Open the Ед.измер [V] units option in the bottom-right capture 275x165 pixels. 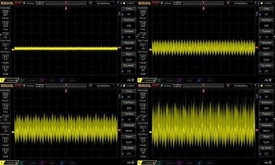266,152
